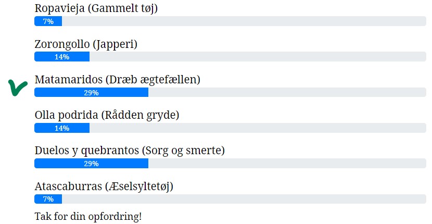Select the Matamaridos (Dræb ægtefællen) label
432x224 pixels.
(x=117, y=80)
